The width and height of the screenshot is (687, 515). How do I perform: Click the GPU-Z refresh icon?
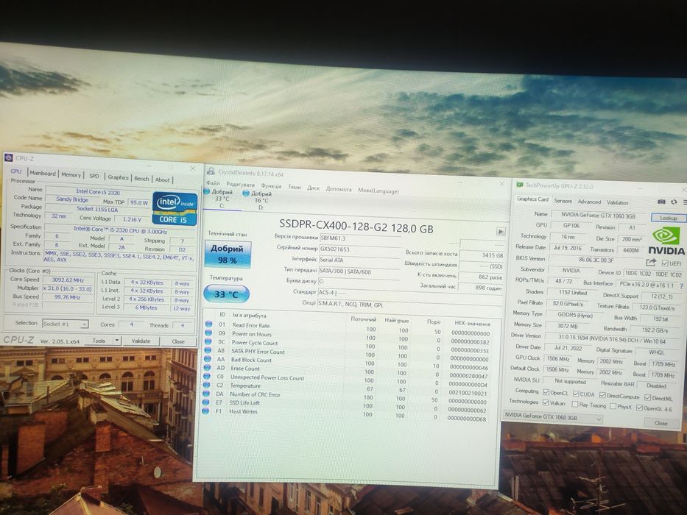coord(674,202)
